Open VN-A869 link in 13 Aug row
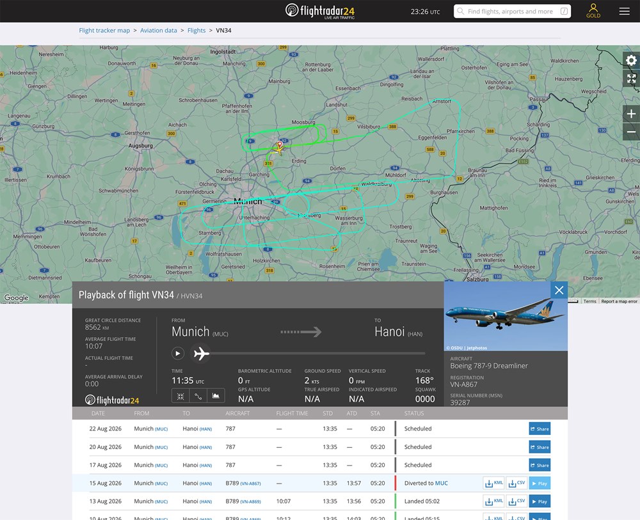This screenshot has width=640, height=520. point(251,501)
